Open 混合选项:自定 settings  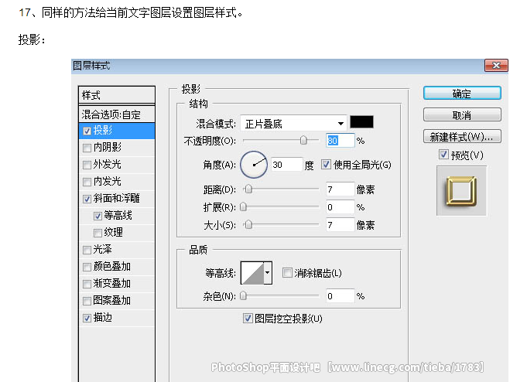111,114
